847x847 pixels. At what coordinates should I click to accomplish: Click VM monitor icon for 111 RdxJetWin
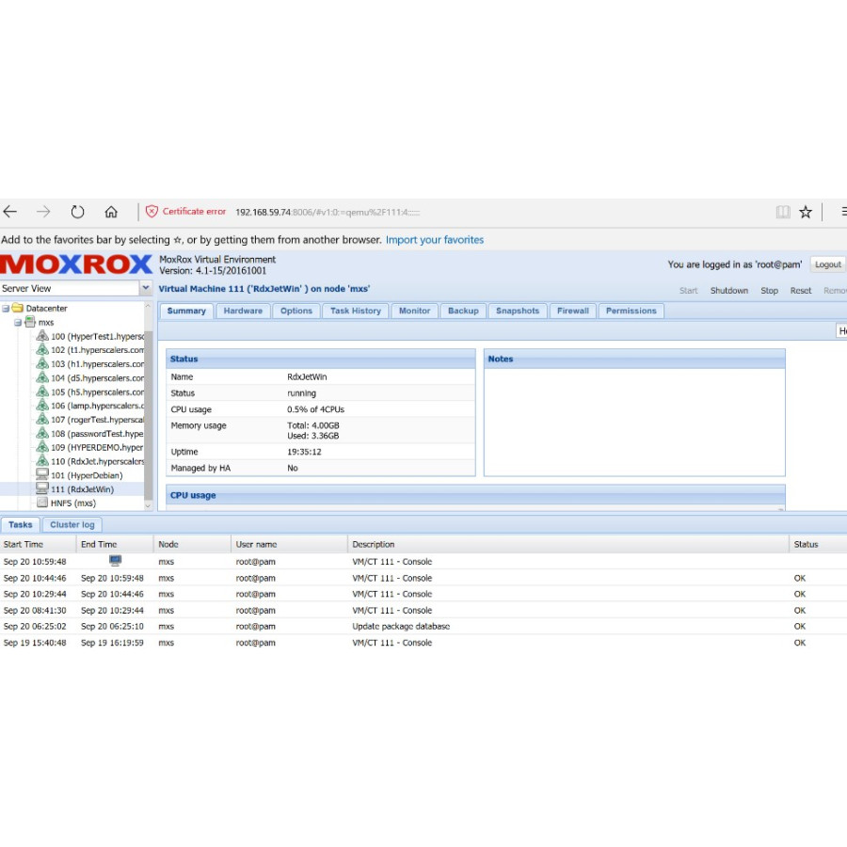42,488
